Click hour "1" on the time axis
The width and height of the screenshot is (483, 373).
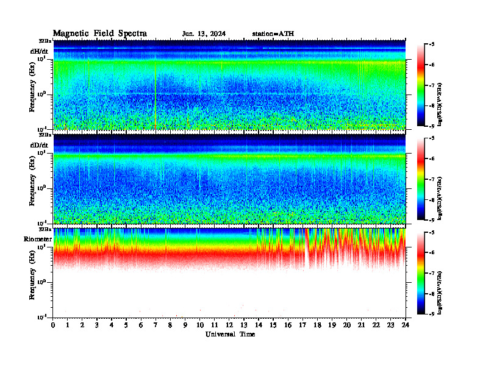point(68,325)
